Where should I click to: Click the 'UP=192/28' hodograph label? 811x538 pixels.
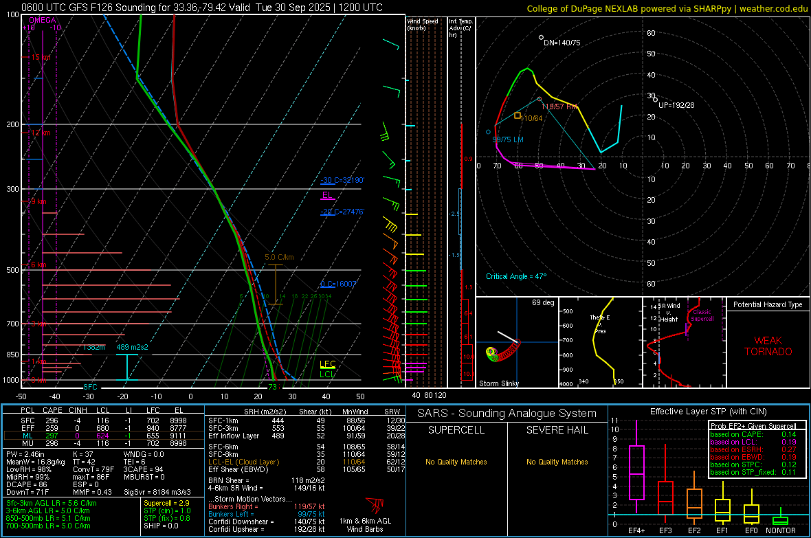coord(676,105)
